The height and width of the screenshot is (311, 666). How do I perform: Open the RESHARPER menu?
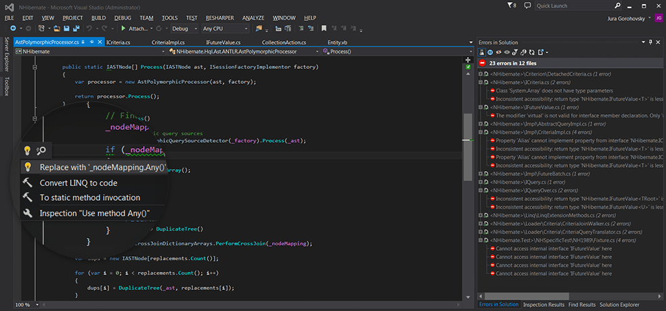point(219,17)
